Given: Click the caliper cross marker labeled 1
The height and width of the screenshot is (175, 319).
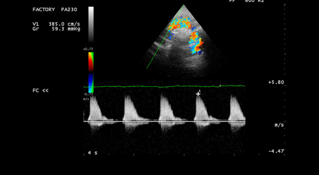Looking at the screenshot, I should tap(198, 94).
